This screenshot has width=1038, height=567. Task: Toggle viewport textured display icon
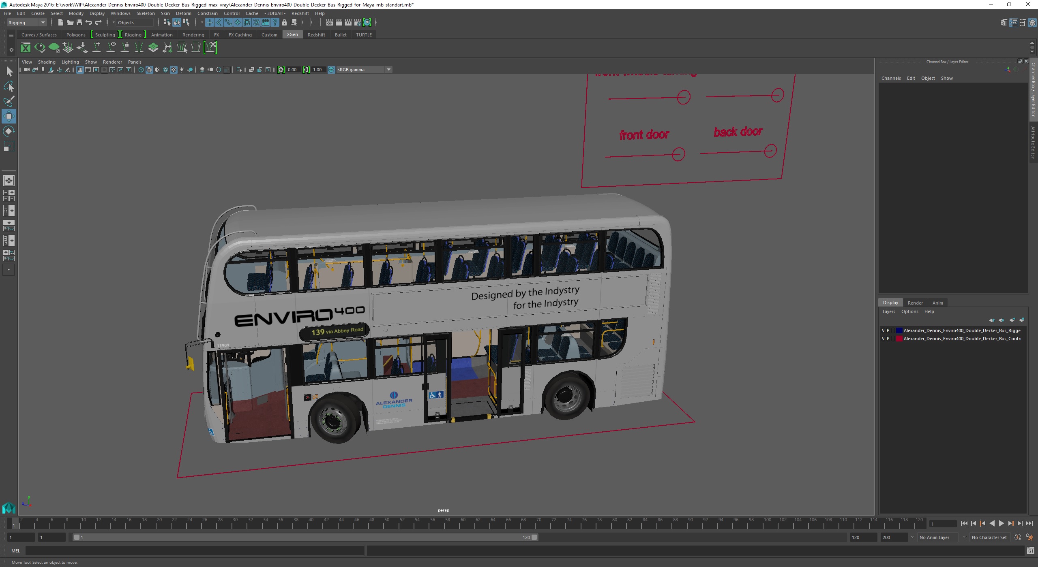[x=174, y=70]
